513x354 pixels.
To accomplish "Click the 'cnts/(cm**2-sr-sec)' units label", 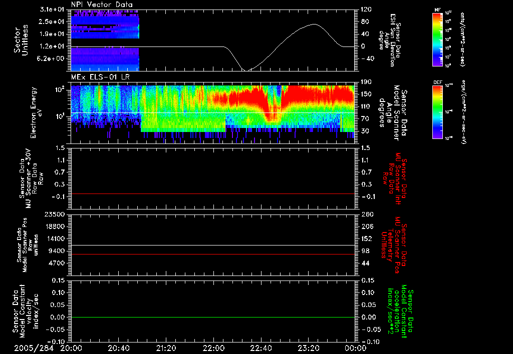I will click(462, 39).
